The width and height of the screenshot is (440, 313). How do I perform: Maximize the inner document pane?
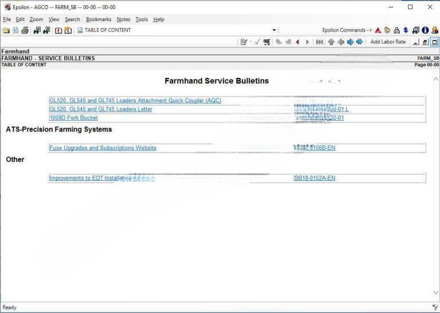[435, 42]
